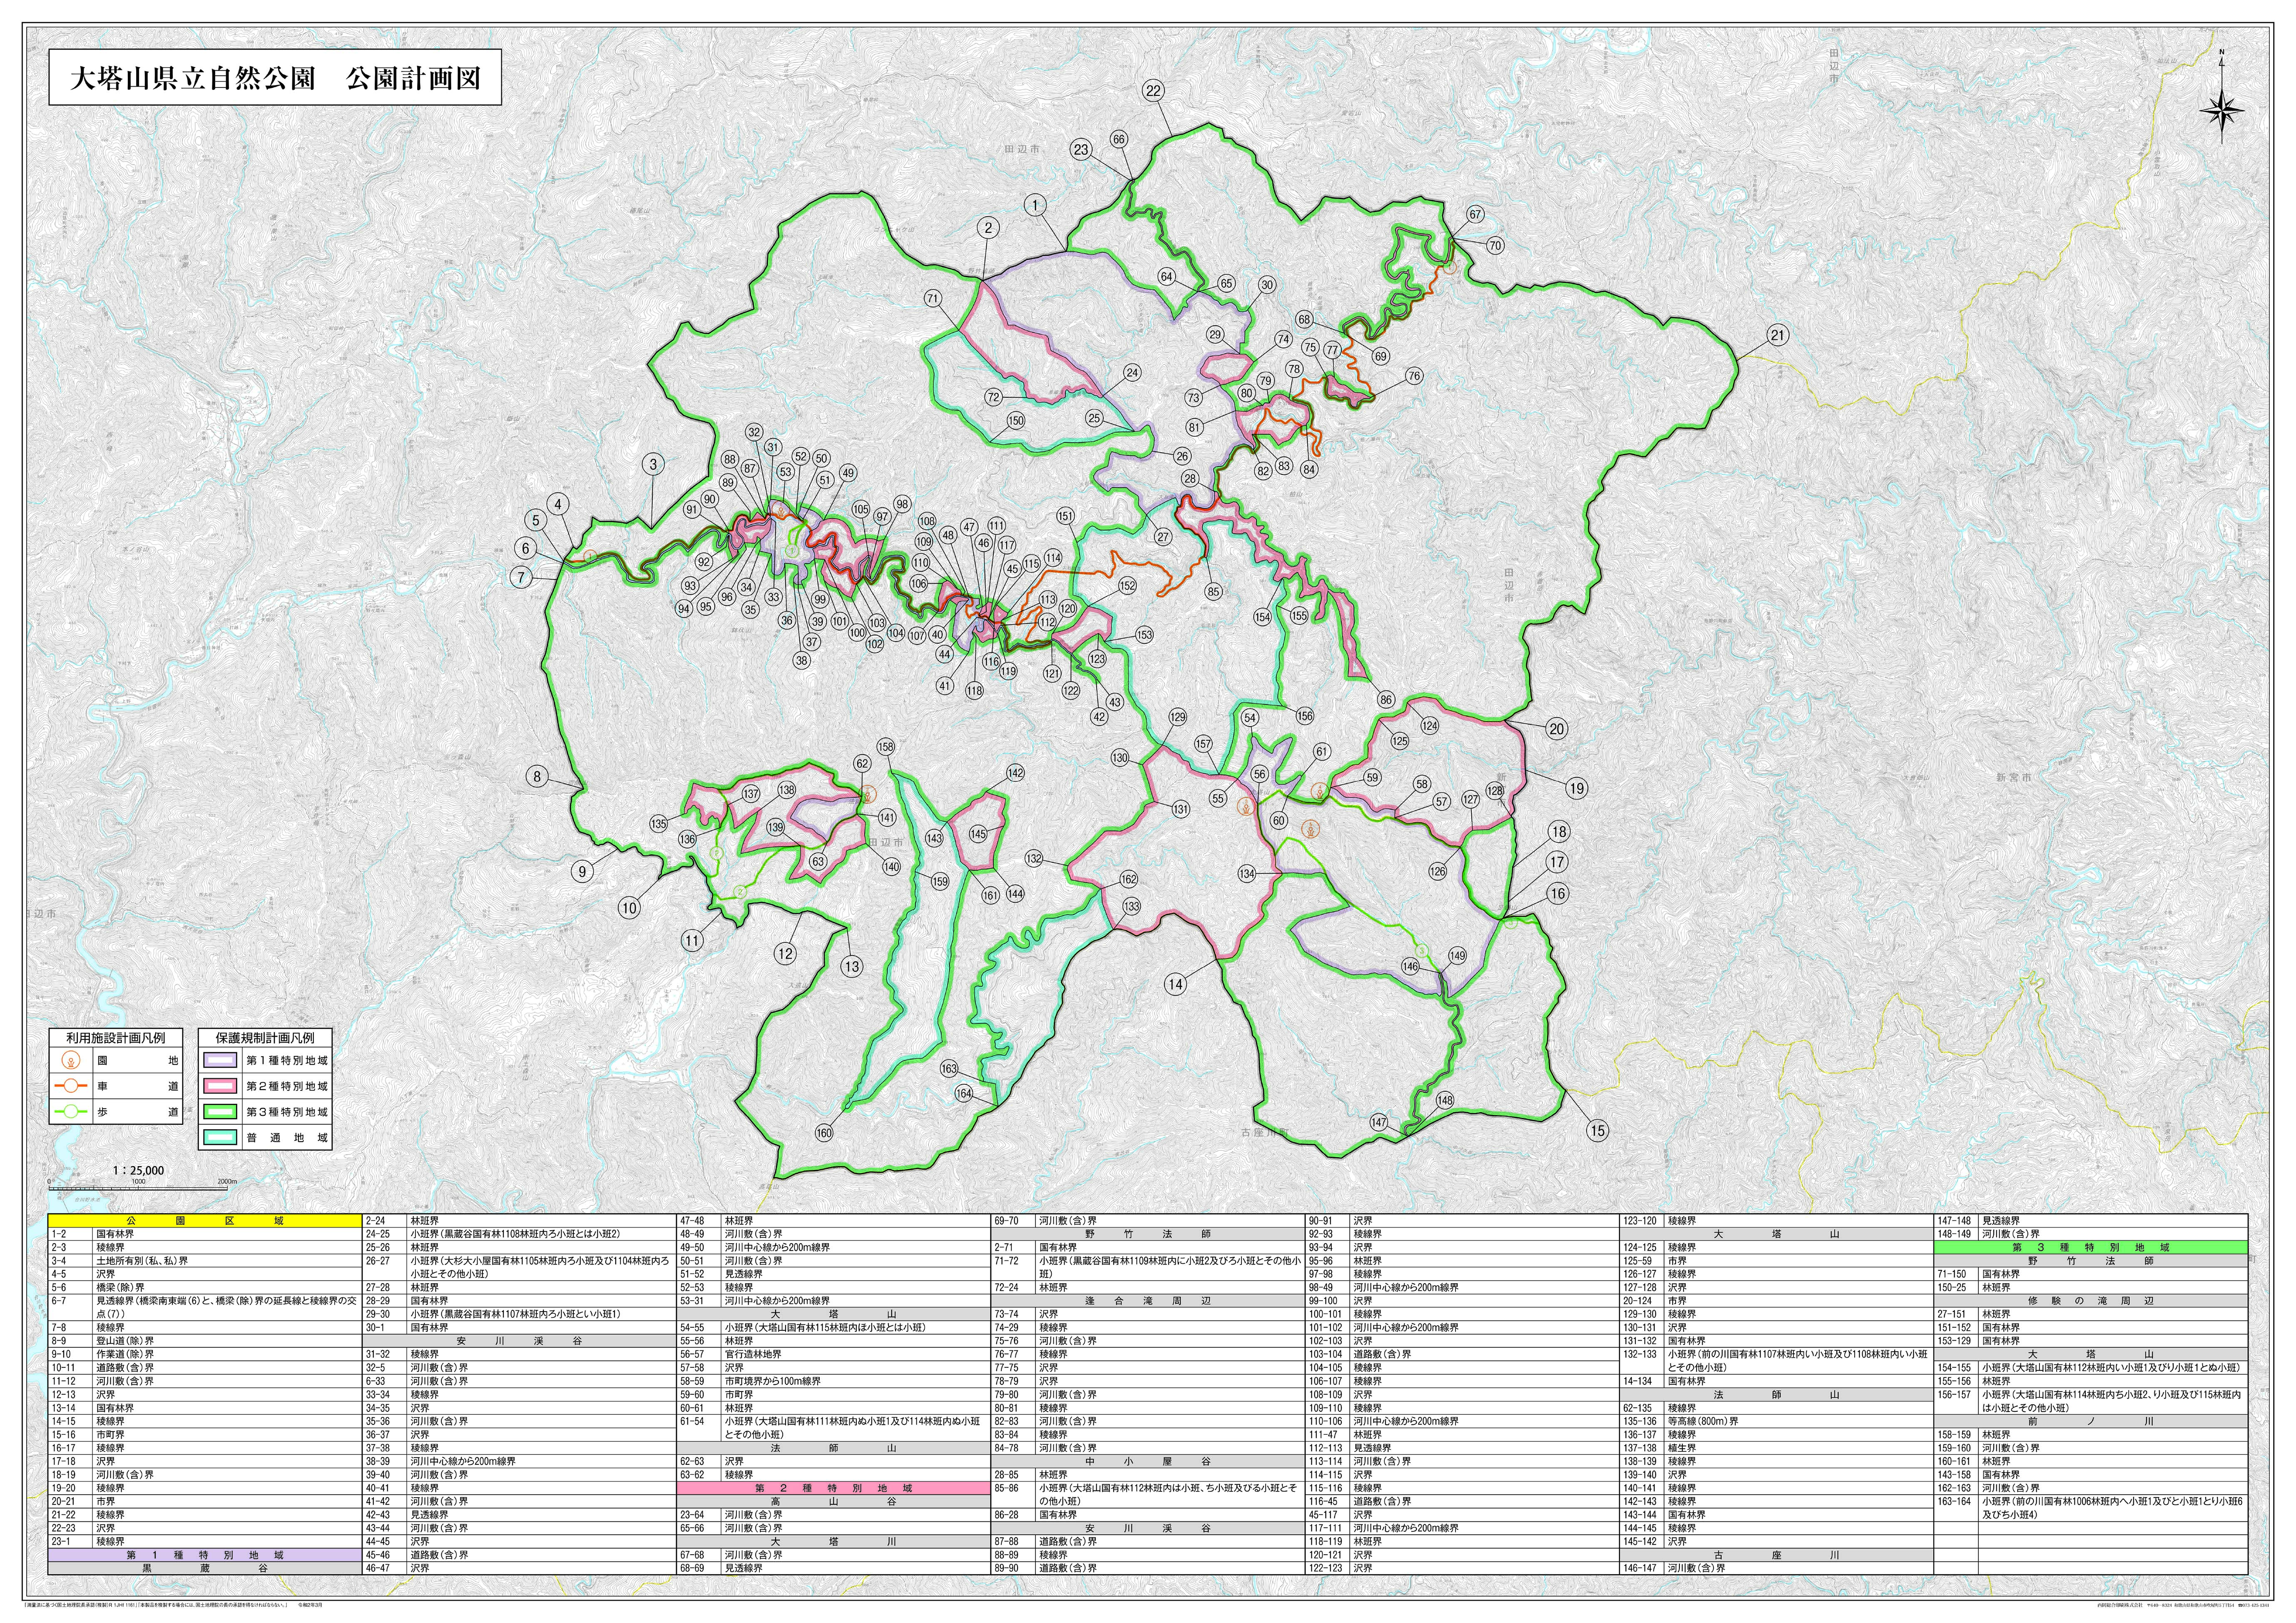Viewport: 2296px width, 1623px height.
Task: Click the 古座川 section heading in the table
Action: [1776, 1555]
